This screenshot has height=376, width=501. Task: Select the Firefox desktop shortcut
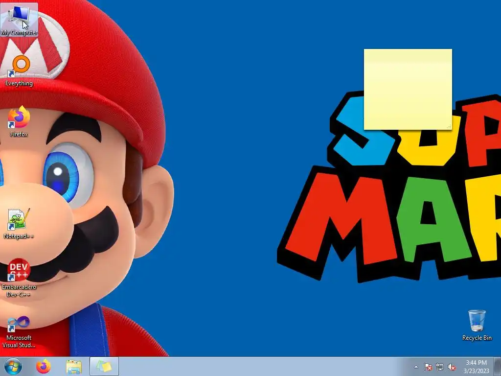19,121
